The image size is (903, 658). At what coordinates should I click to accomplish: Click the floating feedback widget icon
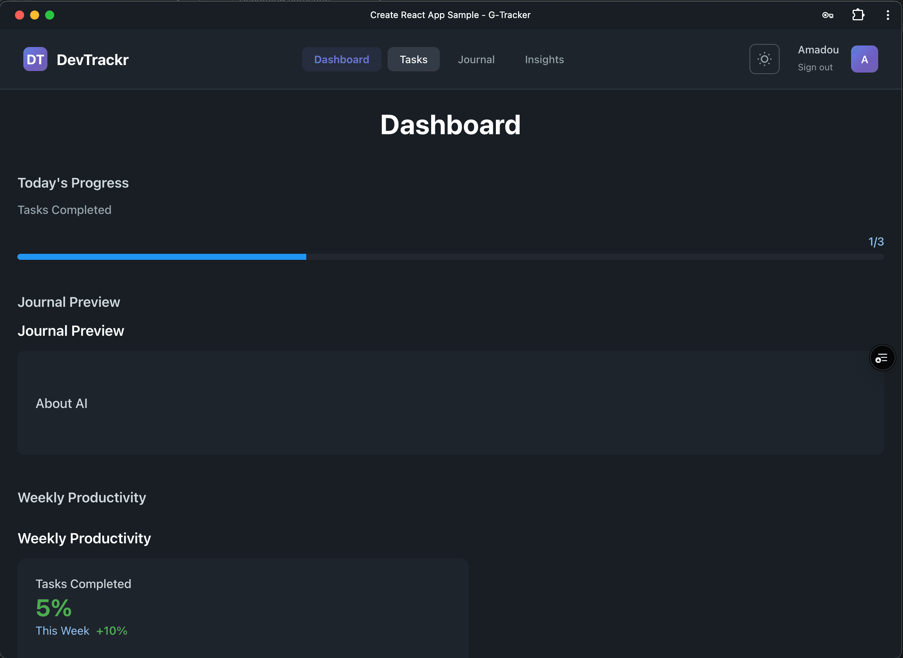tap(882, 357)
